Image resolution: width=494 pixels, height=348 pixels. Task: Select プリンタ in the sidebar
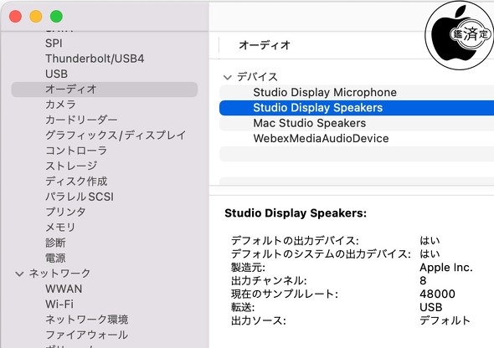[x=65, y=212]
